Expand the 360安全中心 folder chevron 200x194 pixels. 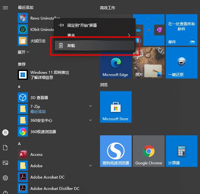[91, 120]
